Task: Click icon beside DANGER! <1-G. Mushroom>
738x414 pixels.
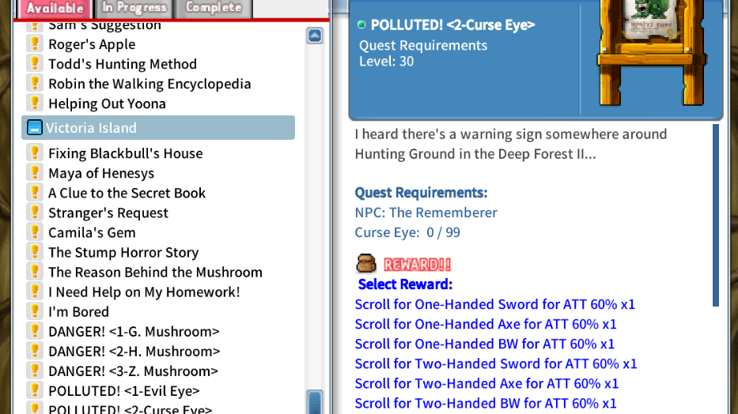Action: click(x=35, y=331)
